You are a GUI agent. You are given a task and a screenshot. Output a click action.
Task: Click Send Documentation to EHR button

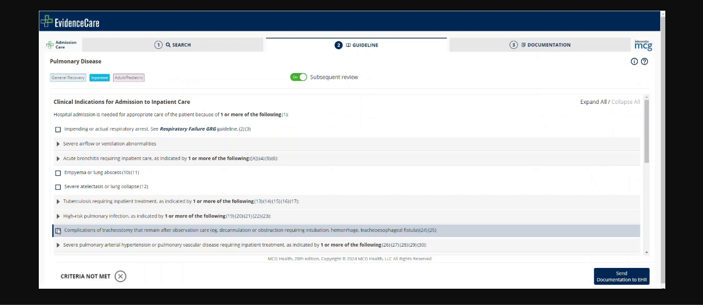point(621,276)
